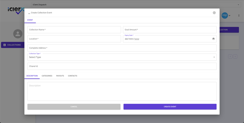The image size is (244, 123).
Task: Expand the Collection Type dropdown
Action: pyautogui.click(x=122, y=57)
